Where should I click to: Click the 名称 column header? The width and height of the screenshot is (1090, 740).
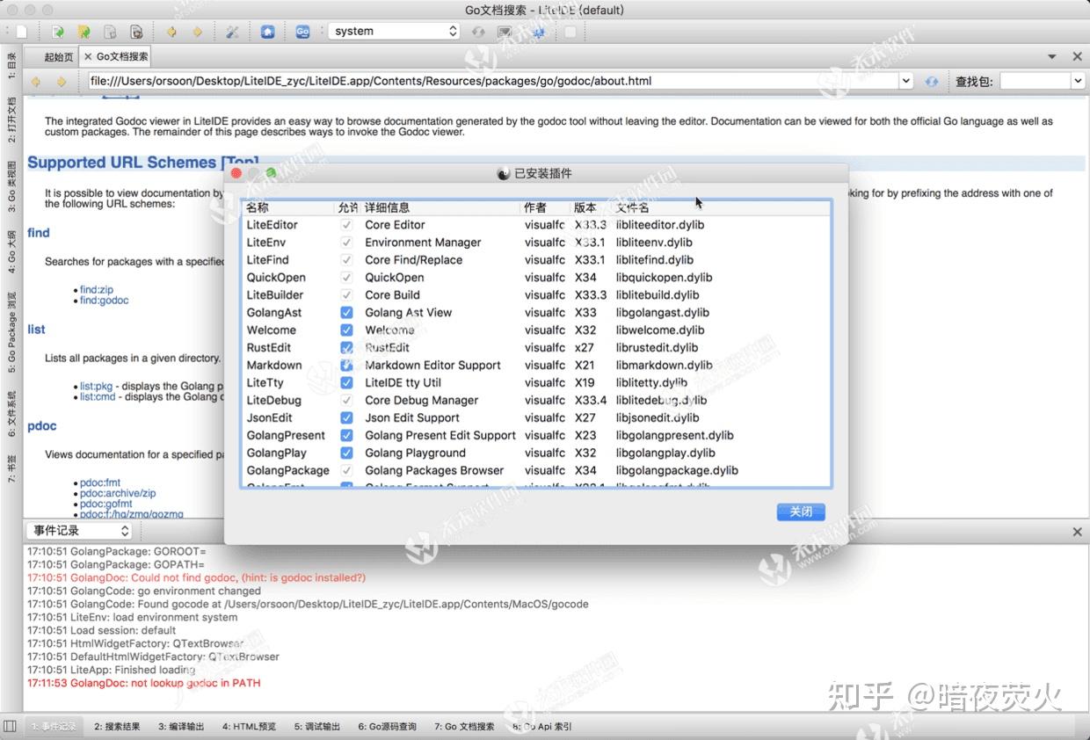290,208
